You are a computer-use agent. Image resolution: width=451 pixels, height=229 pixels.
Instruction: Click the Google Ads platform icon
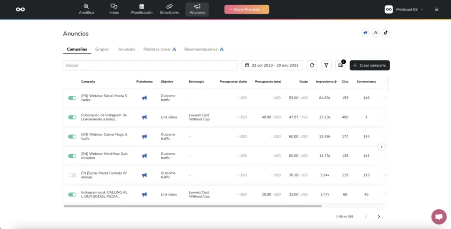point(375,33)
